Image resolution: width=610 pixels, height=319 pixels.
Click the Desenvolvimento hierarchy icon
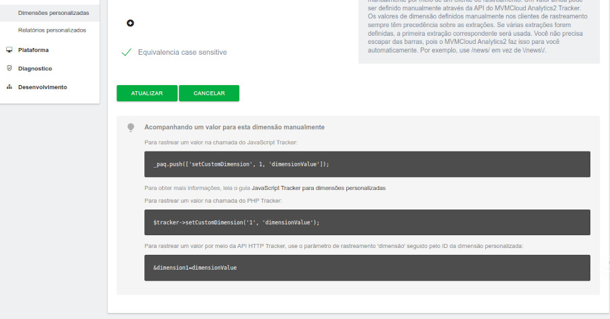9,87
